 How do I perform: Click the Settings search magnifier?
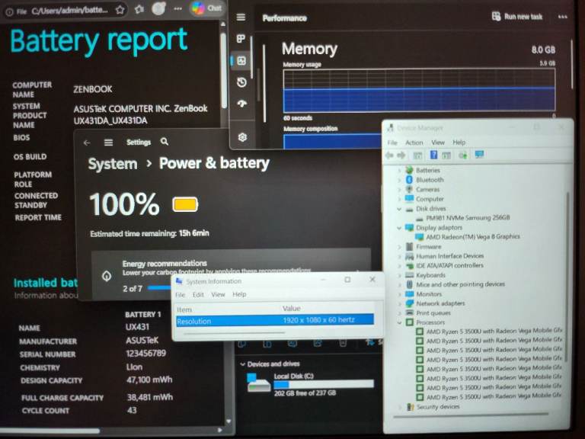point(165,142)
